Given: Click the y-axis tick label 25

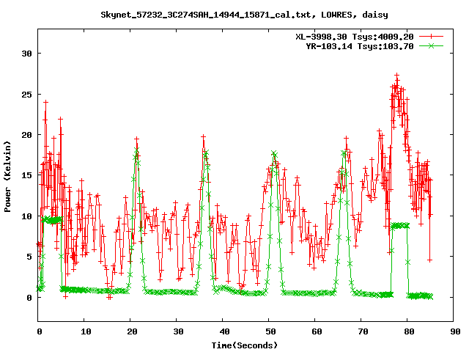Looking at the screenshot, I should click(x=26, y=95).
